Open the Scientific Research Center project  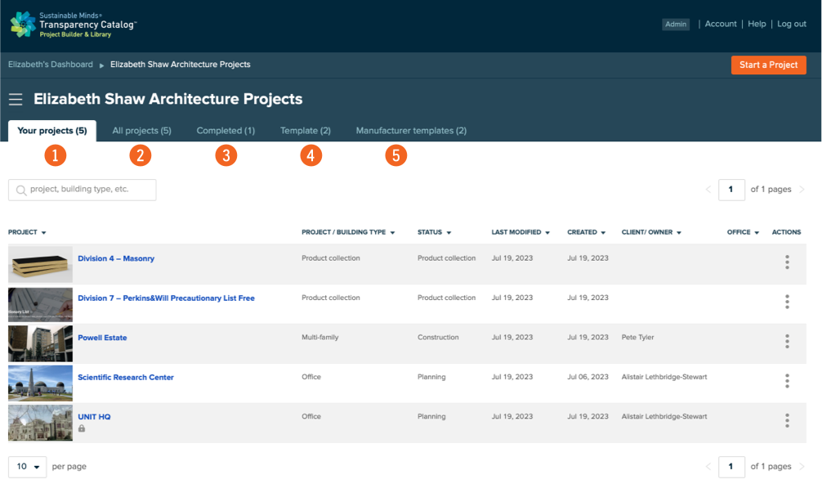[x=126, y=377]
